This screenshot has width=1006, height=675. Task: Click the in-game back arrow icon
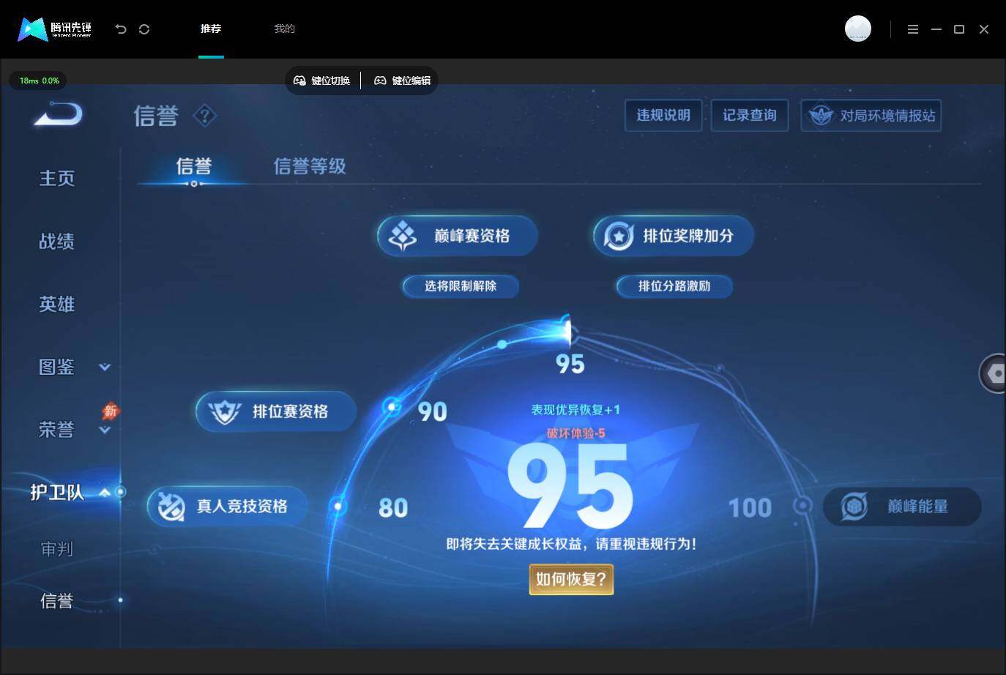click(x=59, y=114)
